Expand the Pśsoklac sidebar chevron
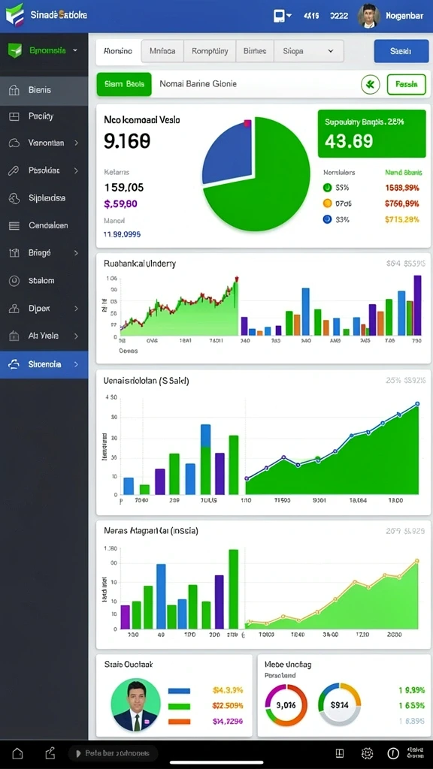The image size is (433, 769). click(76, 170)
